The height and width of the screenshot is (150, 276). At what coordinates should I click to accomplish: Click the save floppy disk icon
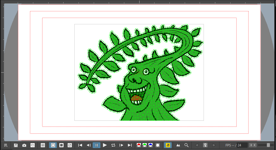pos(16,145)
